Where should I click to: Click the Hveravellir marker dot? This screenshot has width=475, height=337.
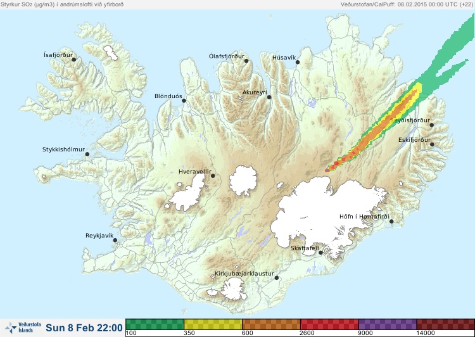(x=213, y=175)
